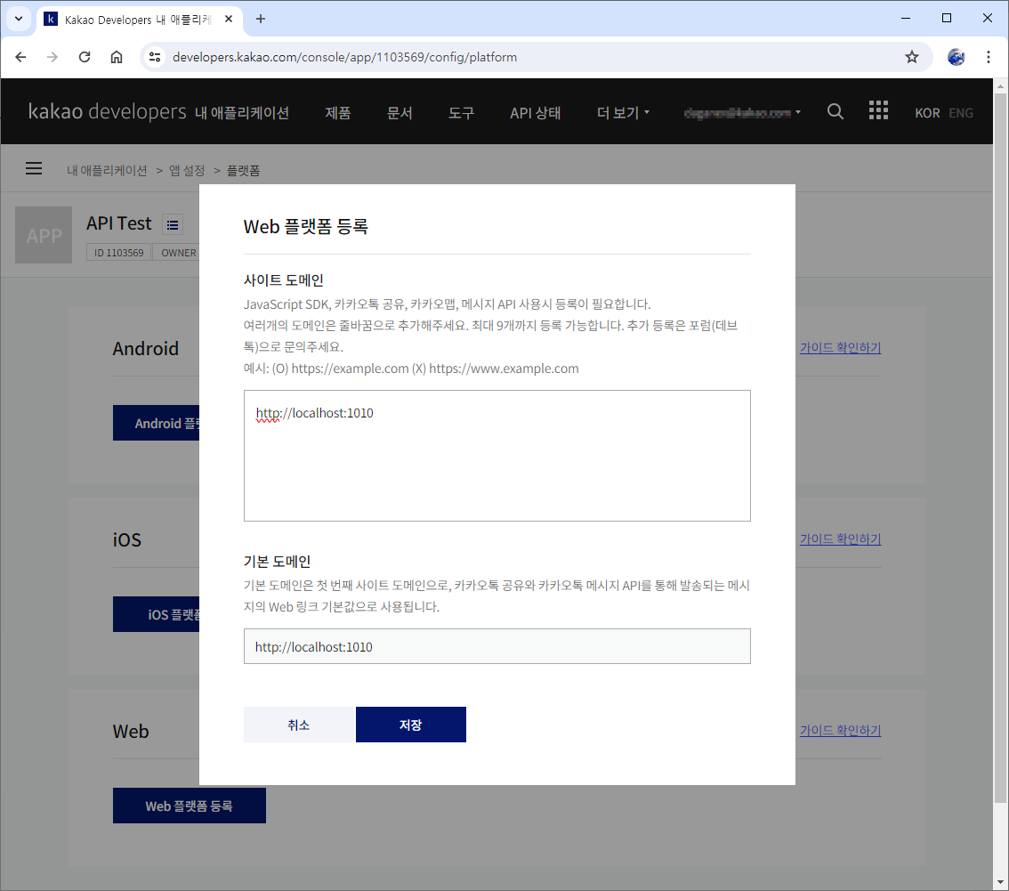
Task: Click the API Test app name
Action: (119, 223)
